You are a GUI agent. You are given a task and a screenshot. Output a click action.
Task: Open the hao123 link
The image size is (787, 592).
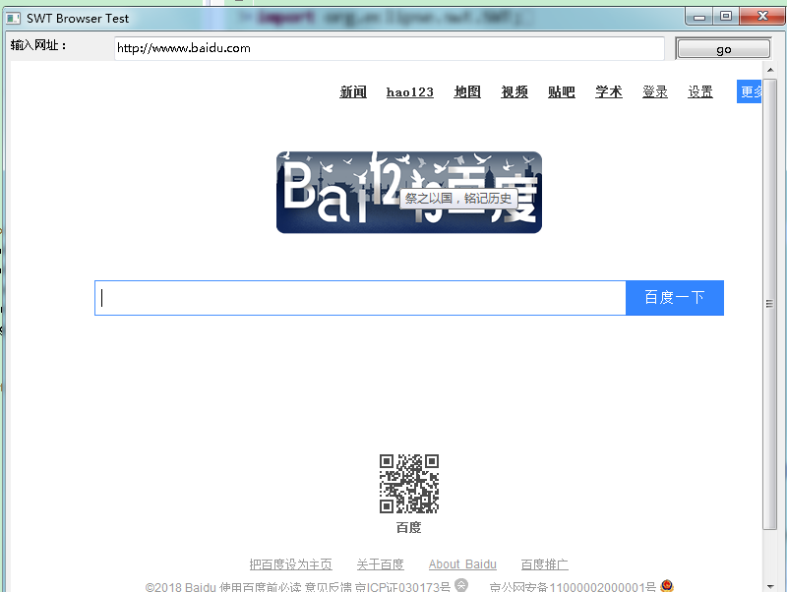409,92
